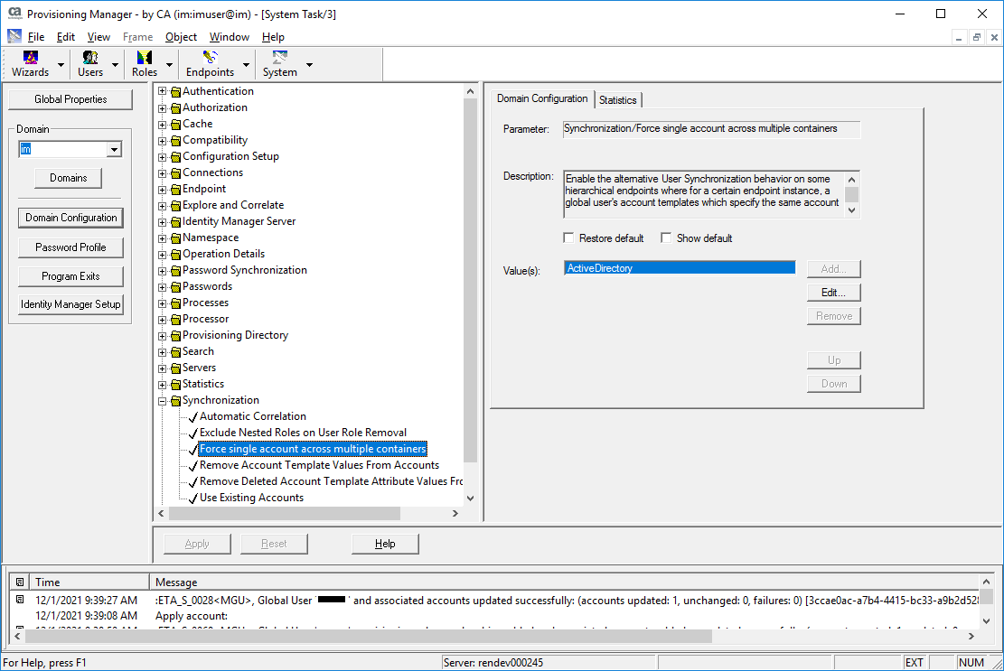Image resolution: width=1004 pixels, height=671 pixels.
Task: Open the Object menu
Action: (181, 37)
